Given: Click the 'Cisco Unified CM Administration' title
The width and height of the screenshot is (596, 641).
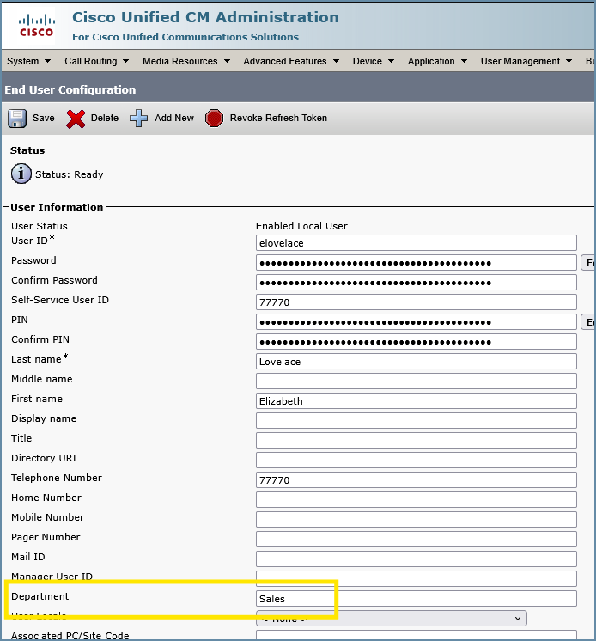Looking at the screenshot, I should tap(205, 17).
